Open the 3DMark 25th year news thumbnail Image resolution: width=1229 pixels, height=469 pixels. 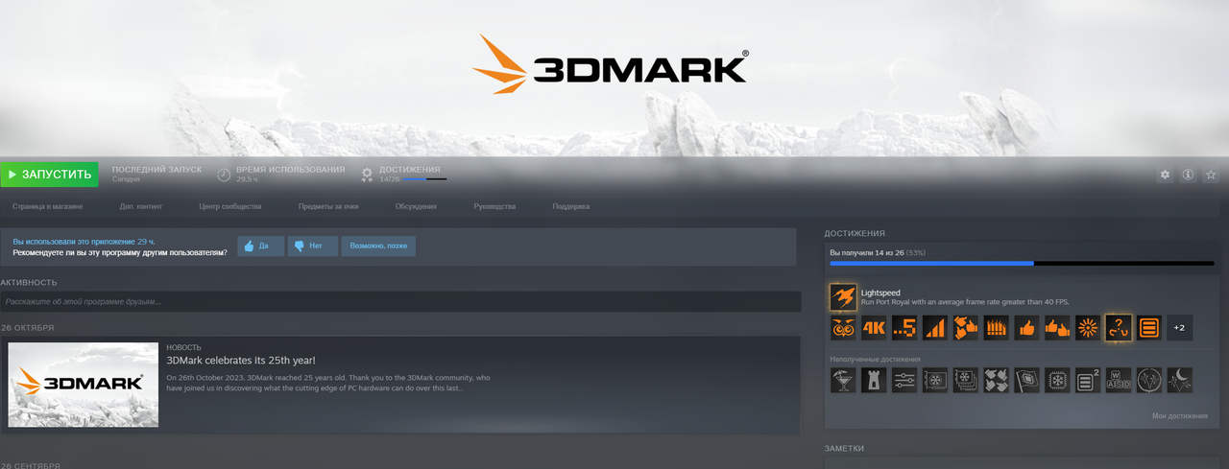(x=84, y=385)
